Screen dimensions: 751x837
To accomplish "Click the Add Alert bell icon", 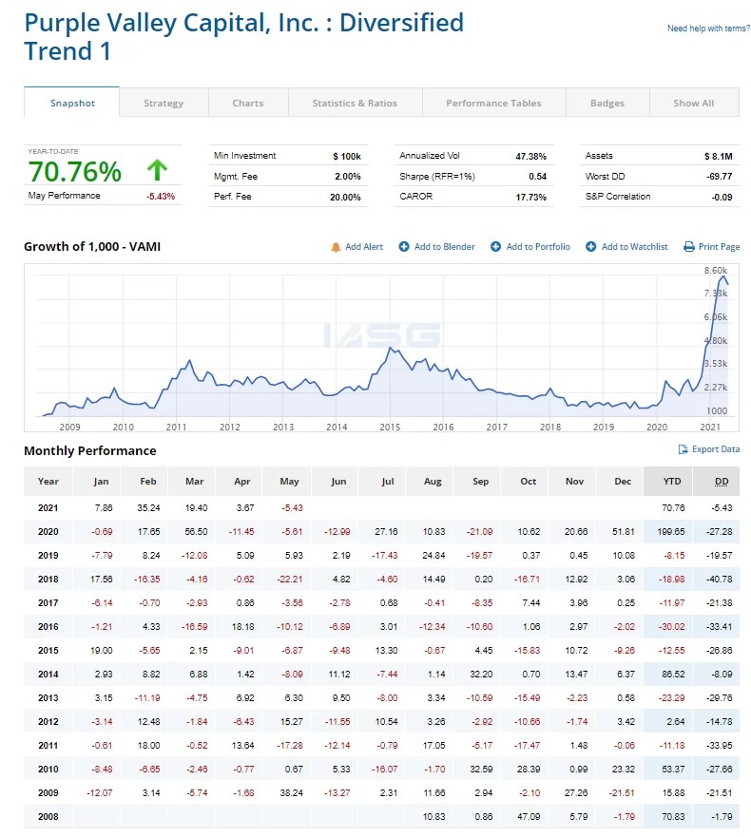I will pos(336,247).
